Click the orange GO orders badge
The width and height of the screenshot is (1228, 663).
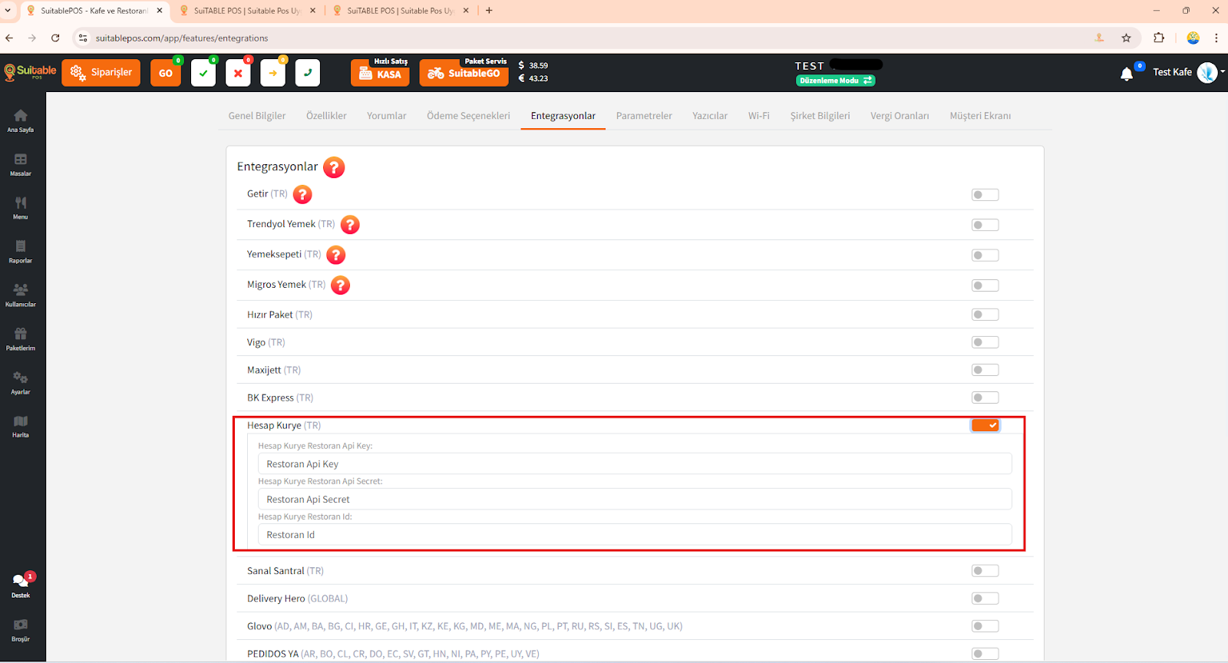166,73
